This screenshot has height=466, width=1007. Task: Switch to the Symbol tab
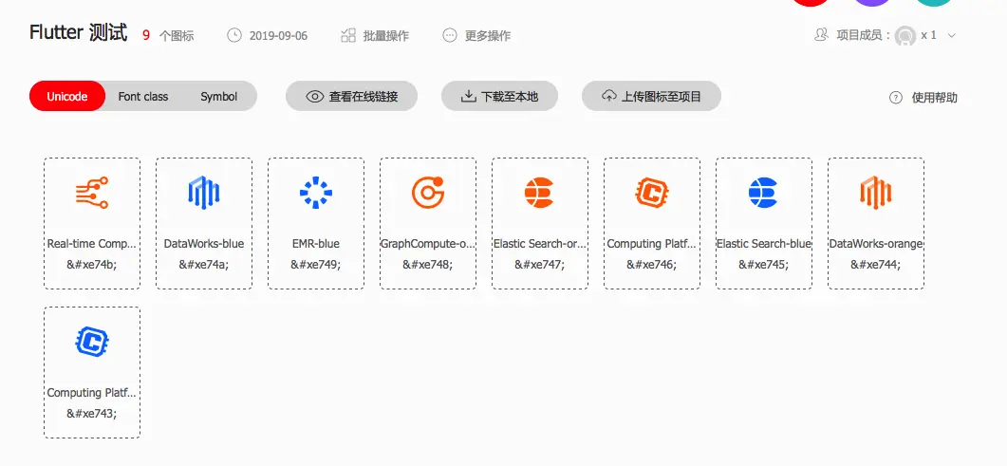pos(219,96)
